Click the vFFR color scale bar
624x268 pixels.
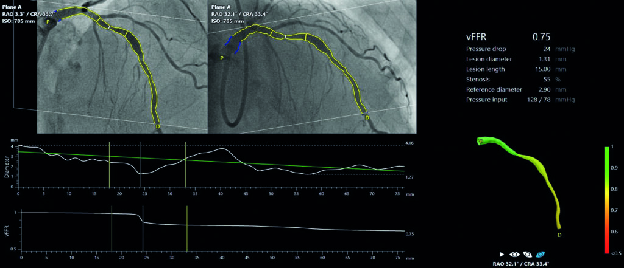coord(606,200)
